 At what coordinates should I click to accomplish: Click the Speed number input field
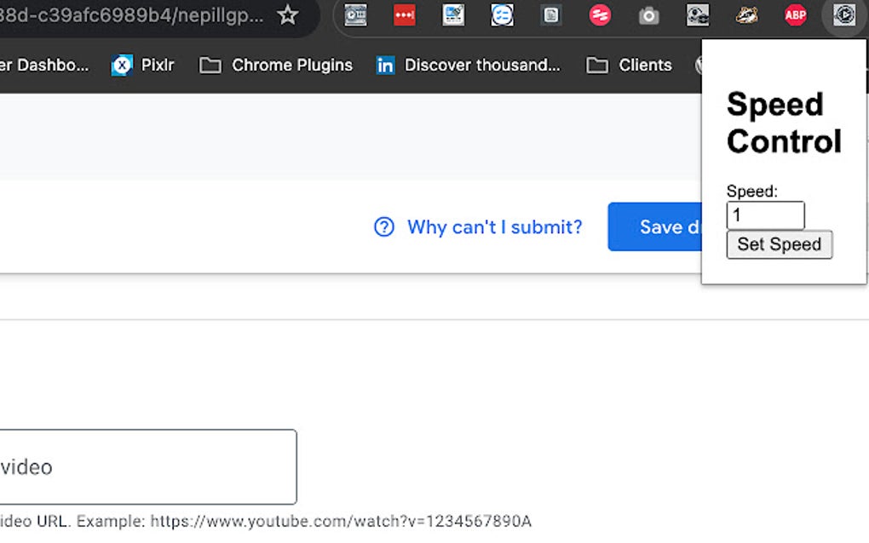[765, 215]
